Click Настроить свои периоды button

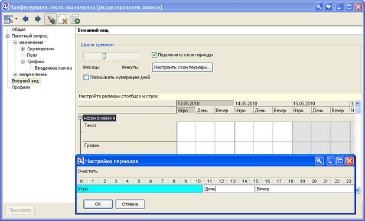click(182, 67)
